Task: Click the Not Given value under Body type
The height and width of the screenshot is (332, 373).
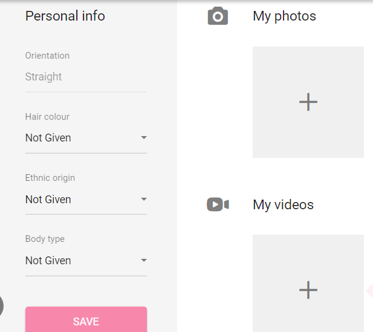Action: coord(48,261)
